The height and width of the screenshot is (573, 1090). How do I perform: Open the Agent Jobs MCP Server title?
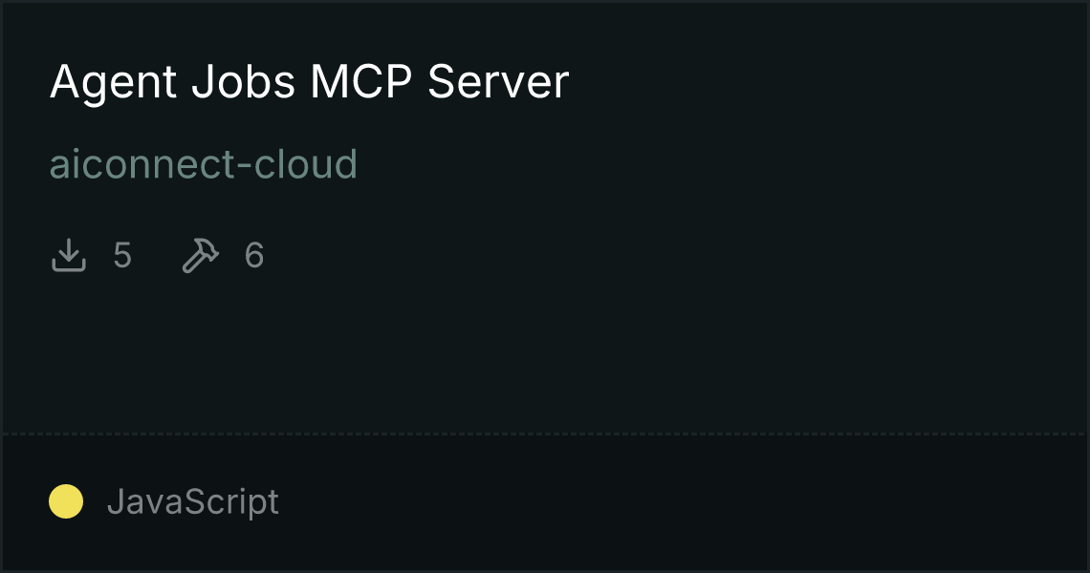coord(310,83)
